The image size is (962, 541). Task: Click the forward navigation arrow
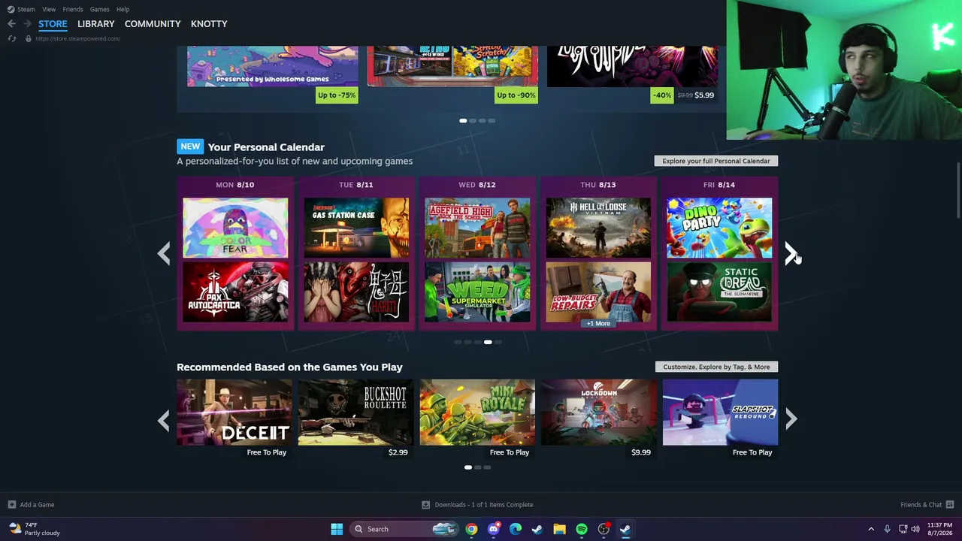[x=27, y=24]
